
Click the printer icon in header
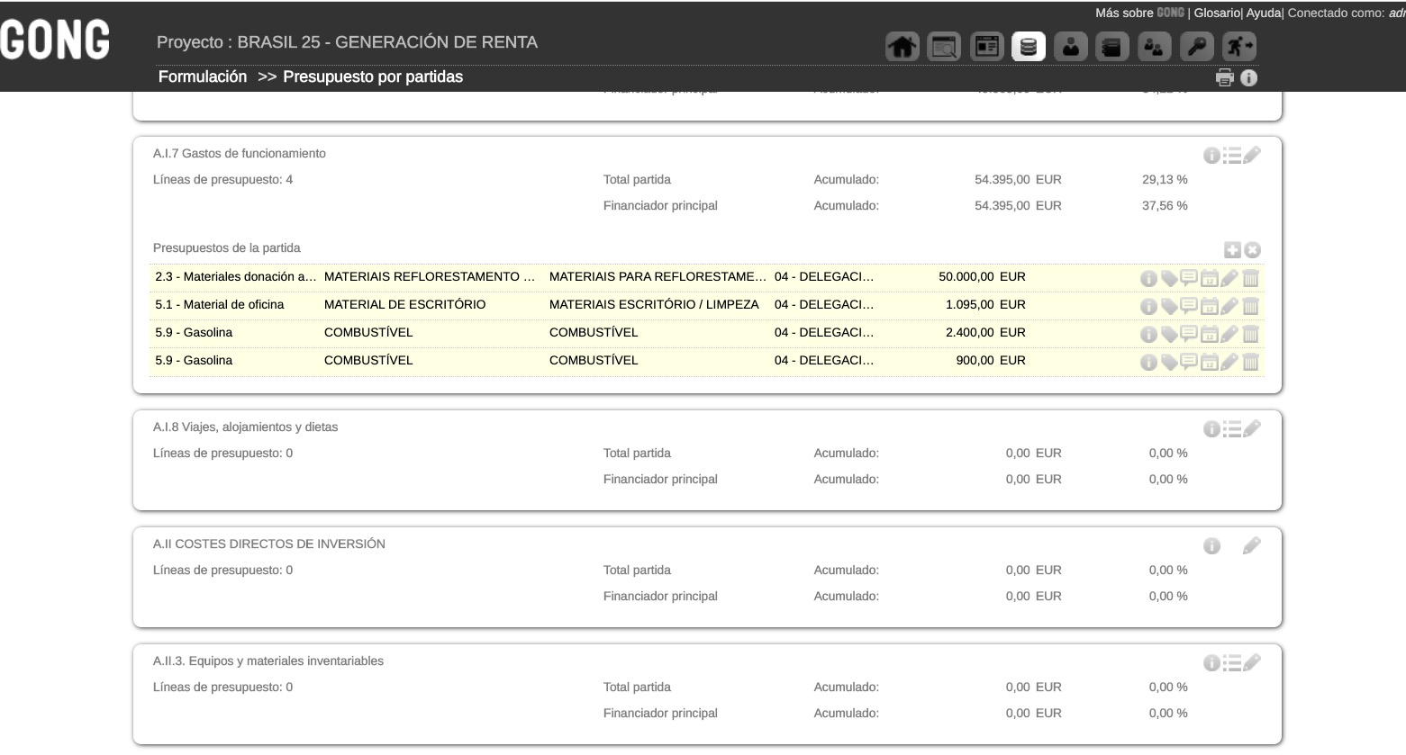coord(1224,77)
